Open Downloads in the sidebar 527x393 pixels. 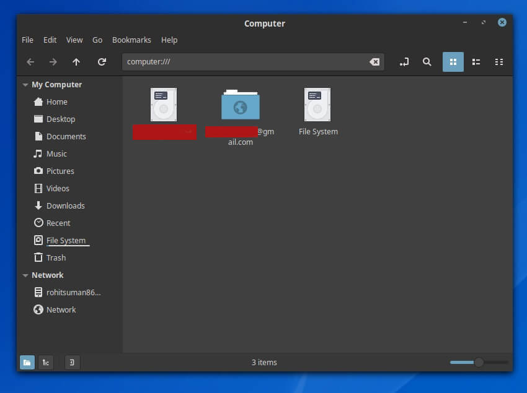[x=65, y=206]
